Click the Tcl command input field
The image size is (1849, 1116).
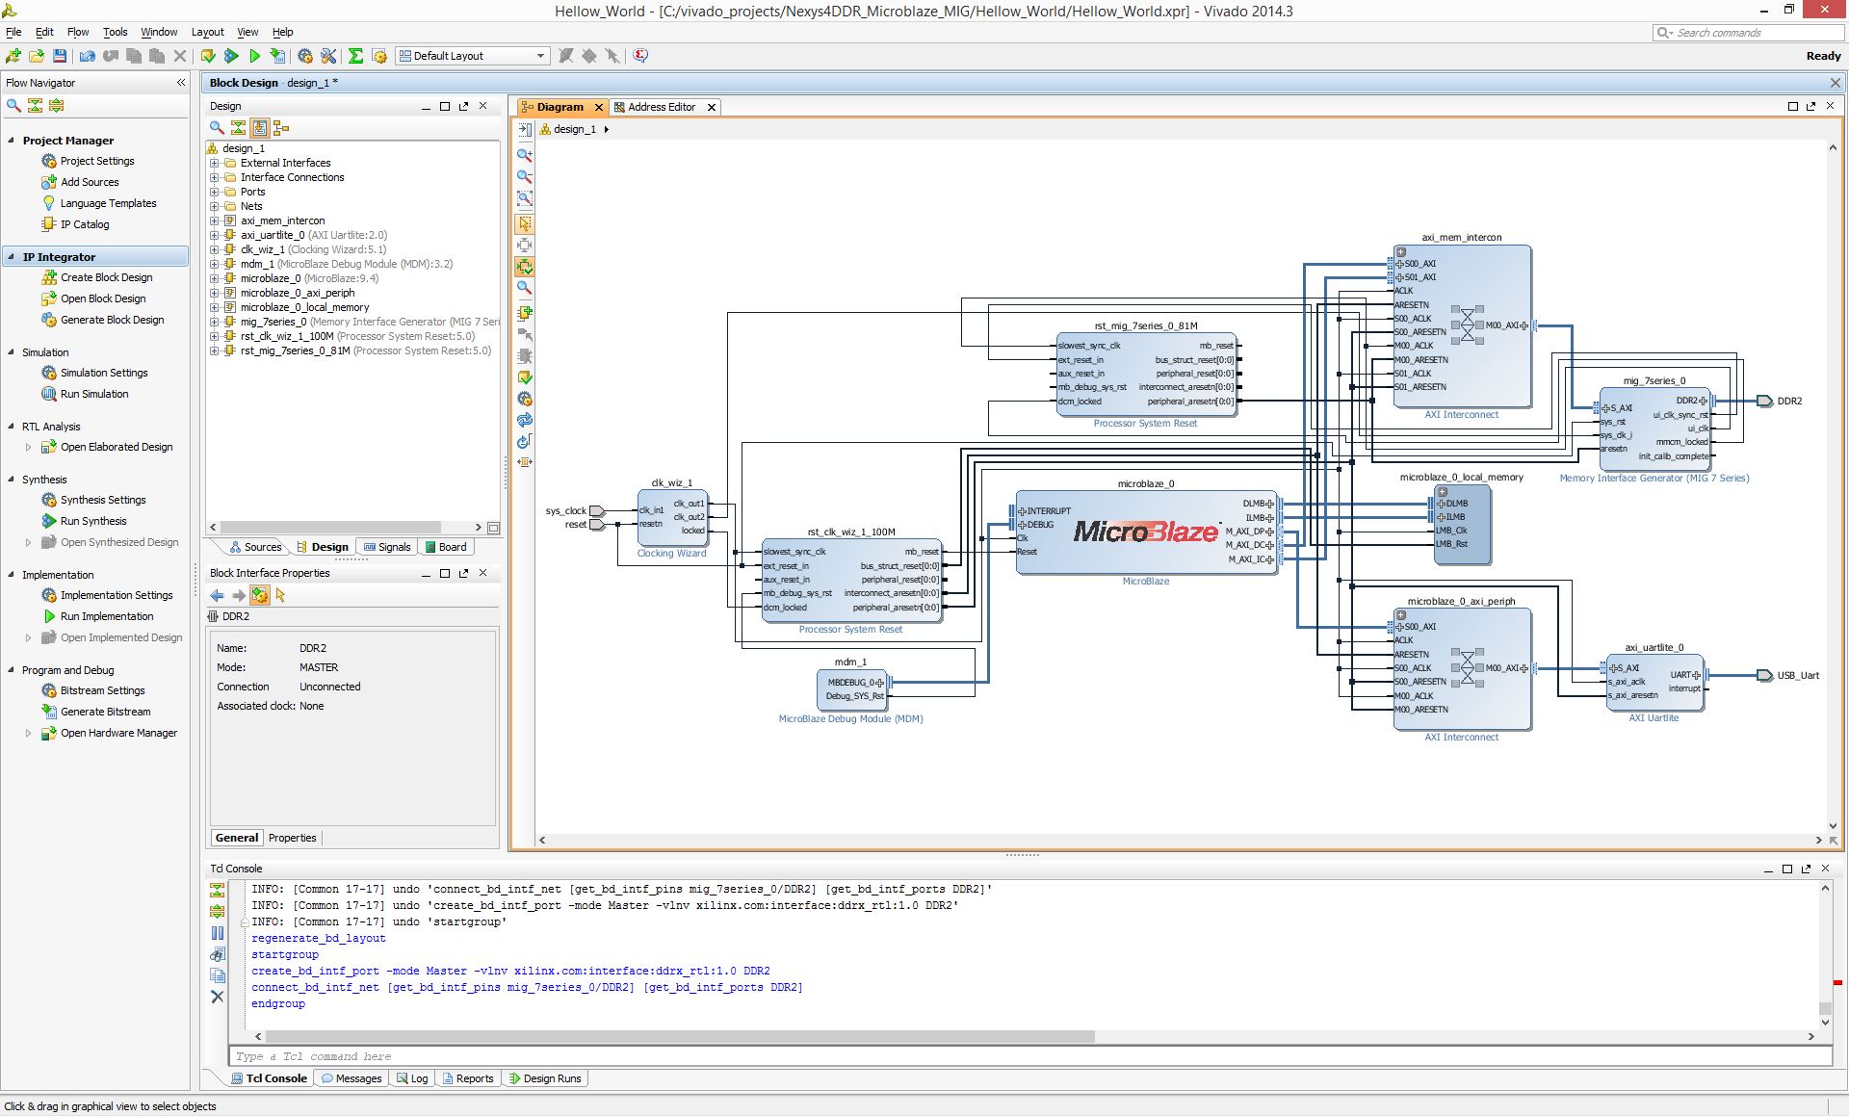[1029, 1056]
